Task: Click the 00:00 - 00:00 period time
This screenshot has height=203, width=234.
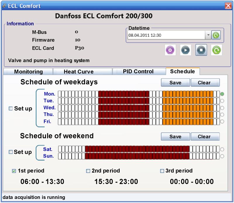Action: tap(192, 182)
